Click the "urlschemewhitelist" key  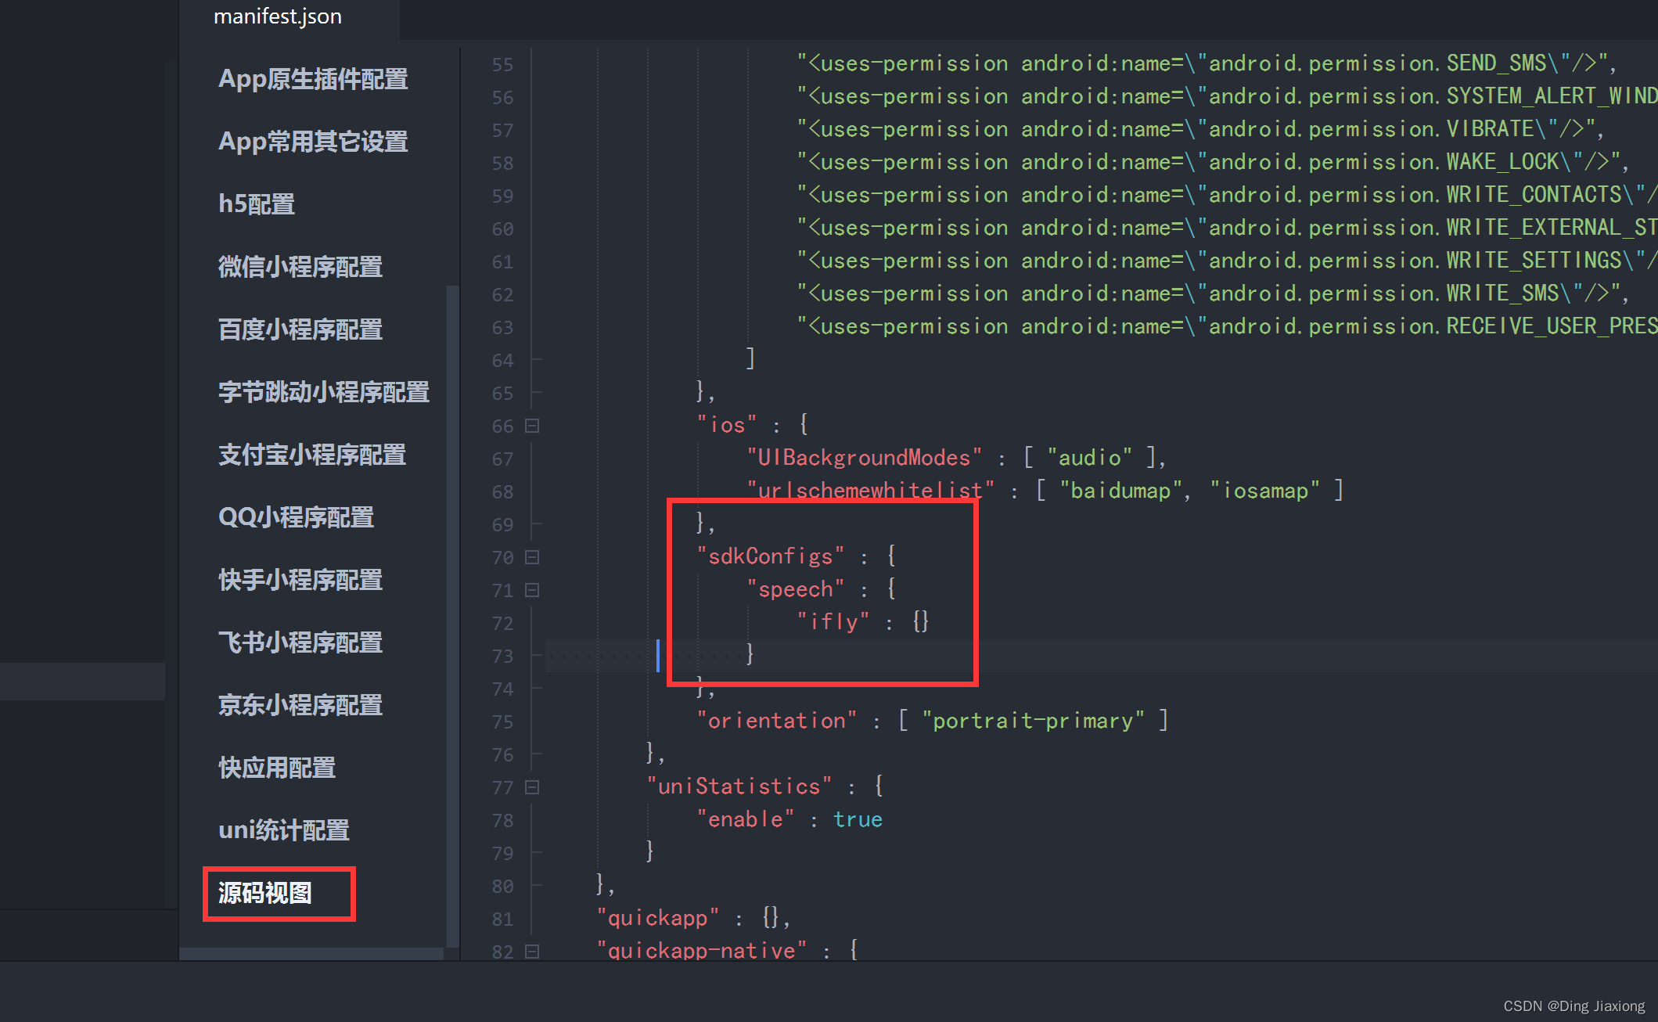871,491
